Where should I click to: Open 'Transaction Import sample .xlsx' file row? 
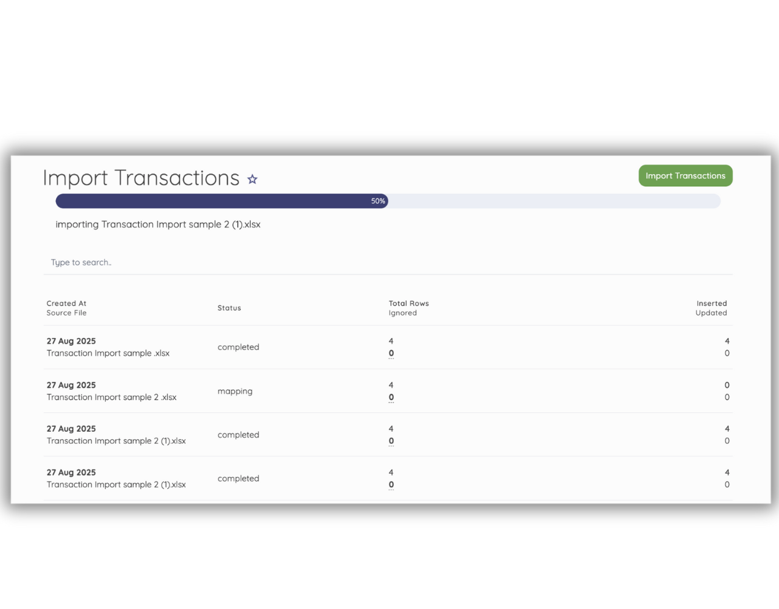pos(388,347)
